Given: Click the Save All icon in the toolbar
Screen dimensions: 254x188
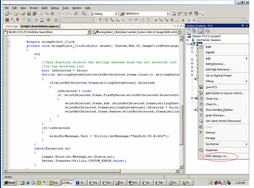Looking at the screenshot, I should (x=34, y=14).
